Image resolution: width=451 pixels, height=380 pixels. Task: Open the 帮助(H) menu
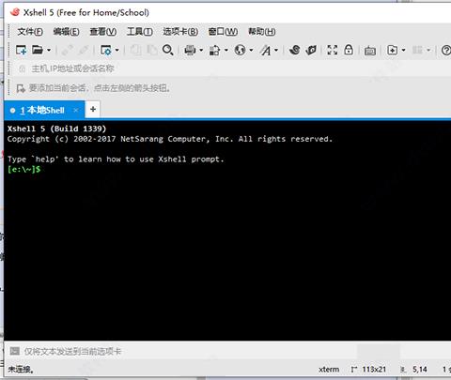[262, 32]
